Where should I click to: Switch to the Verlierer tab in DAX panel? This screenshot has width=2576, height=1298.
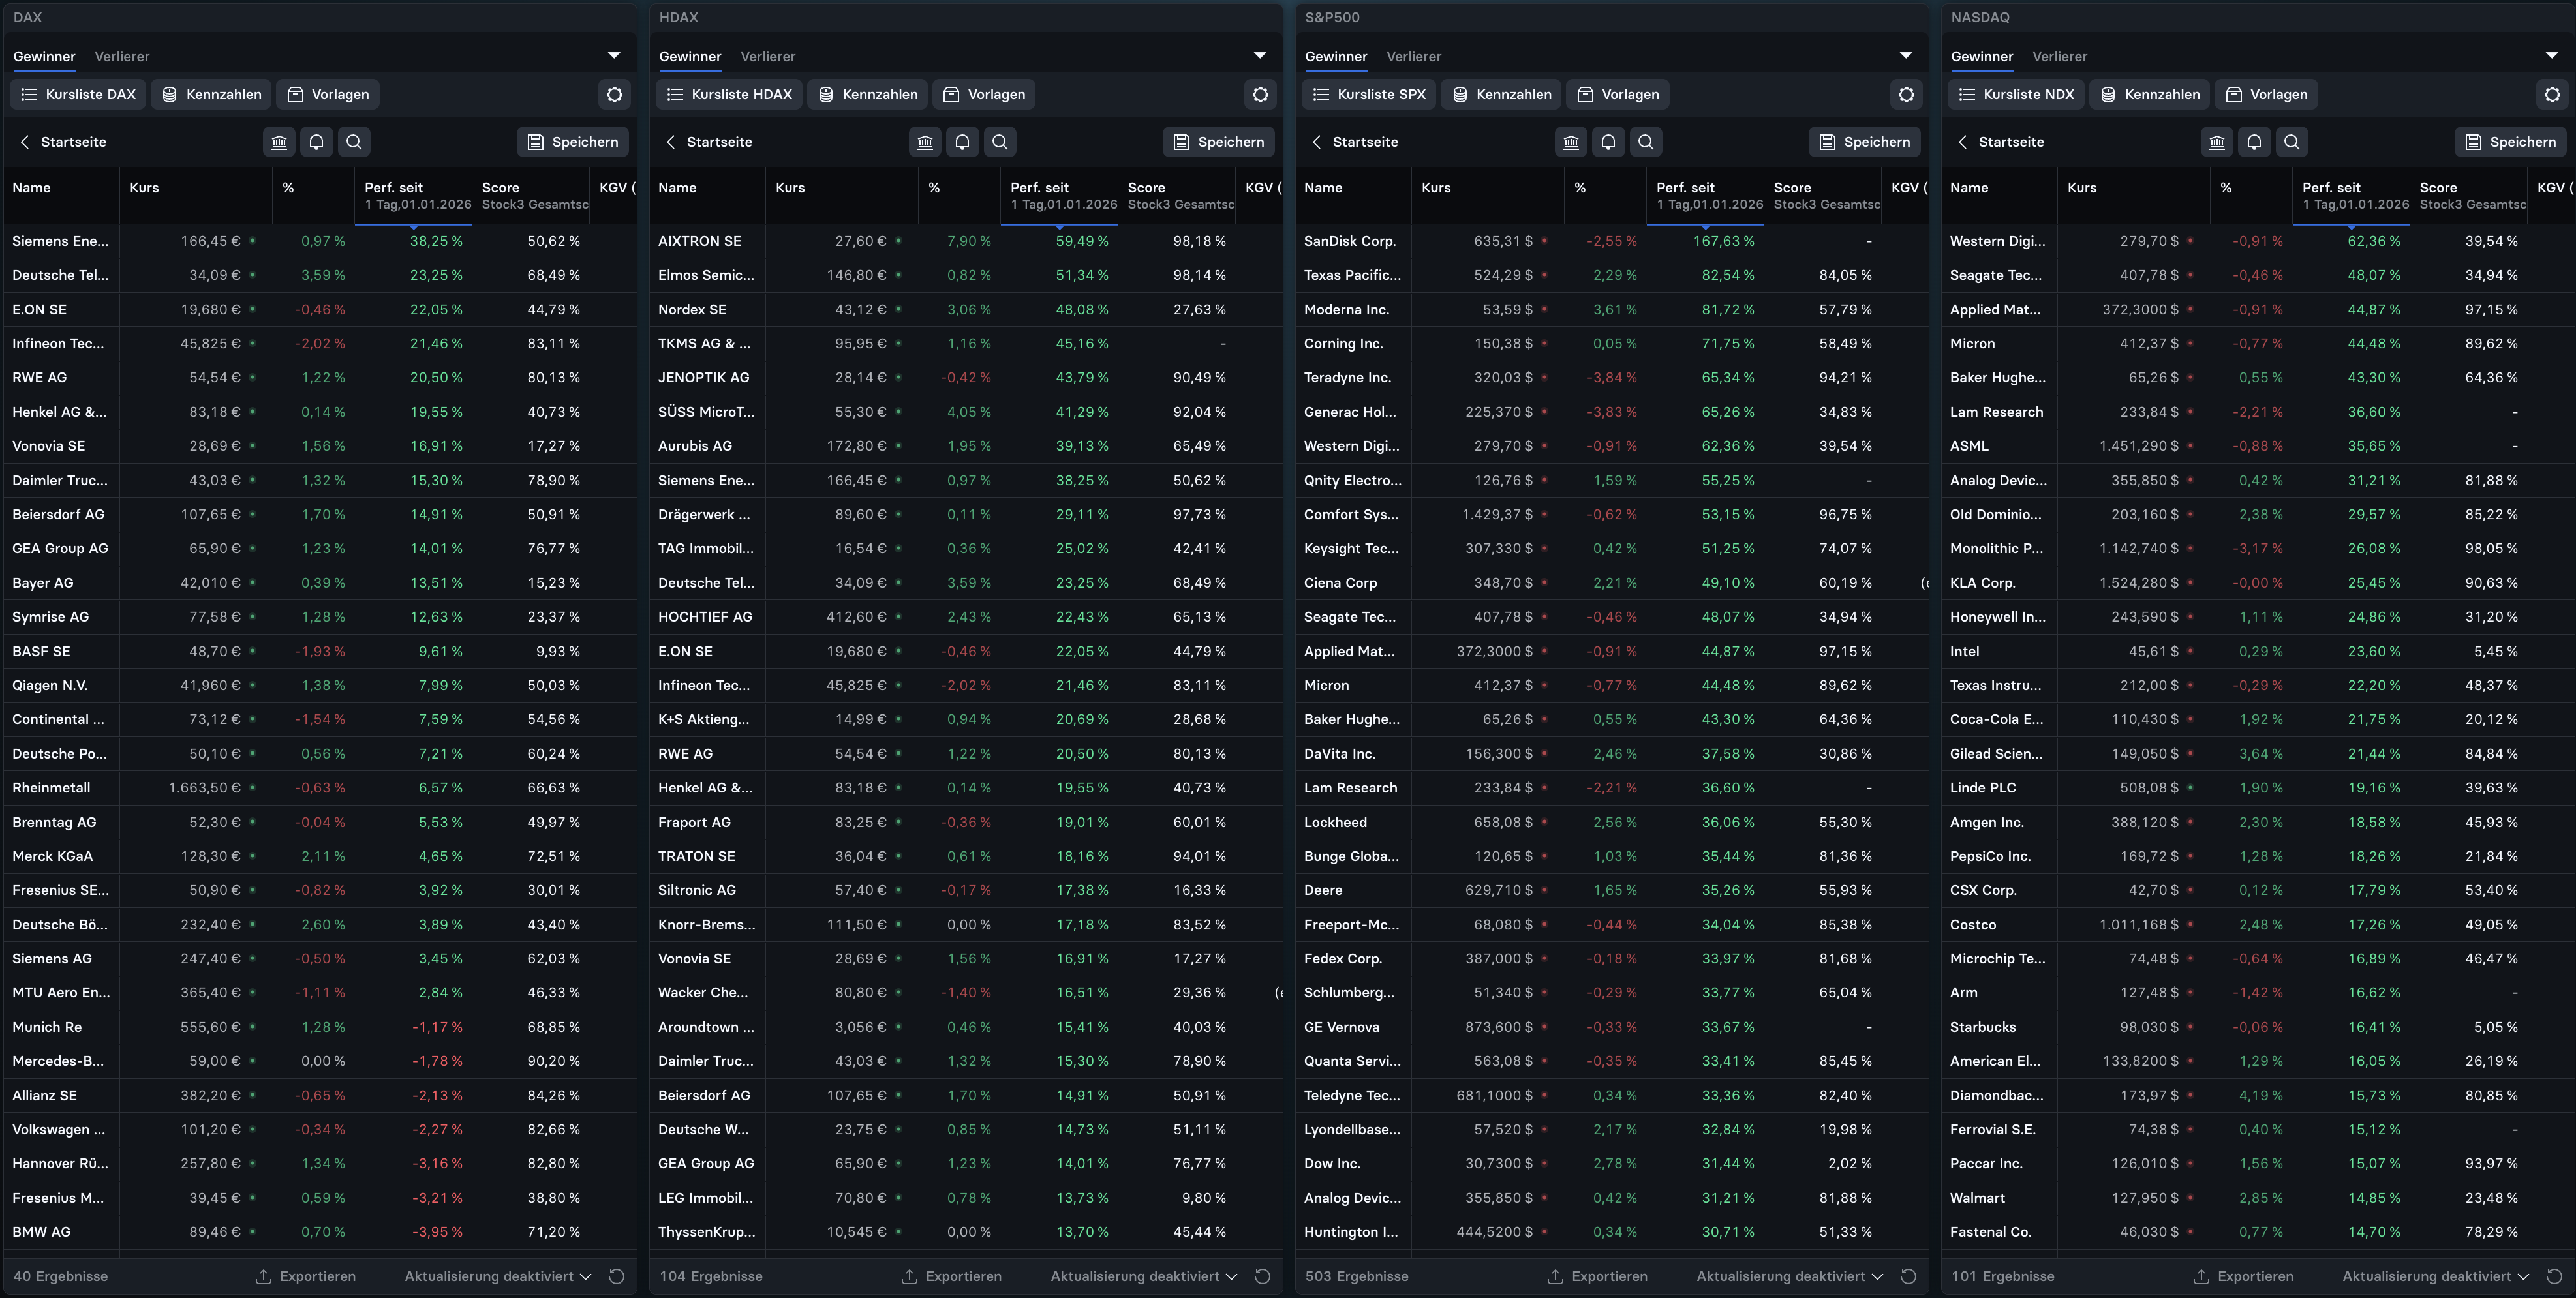pos(122,56)
